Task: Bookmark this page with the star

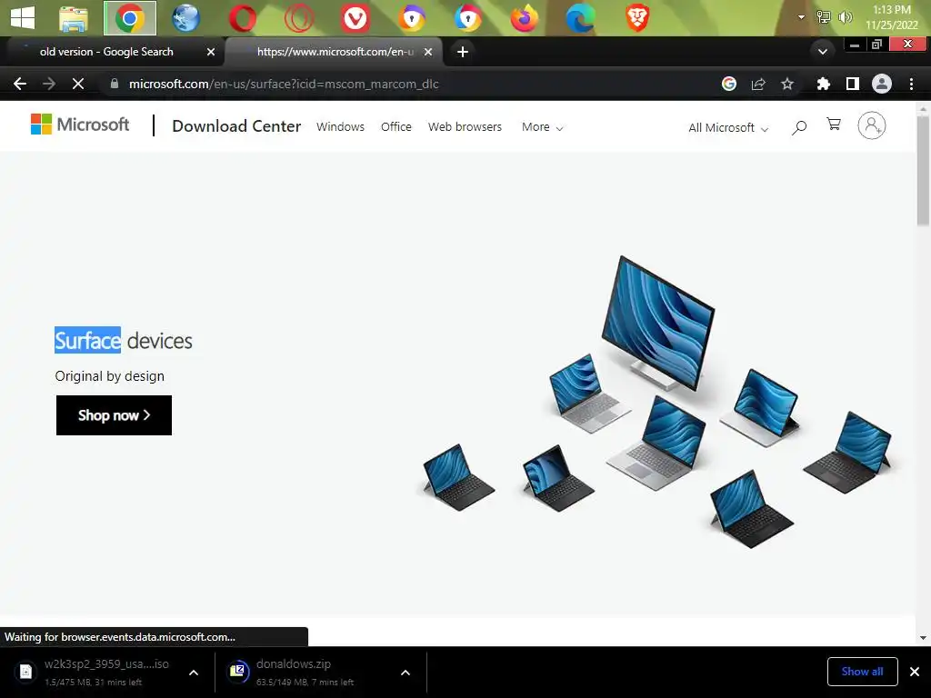Action: (x=787, y=84)
